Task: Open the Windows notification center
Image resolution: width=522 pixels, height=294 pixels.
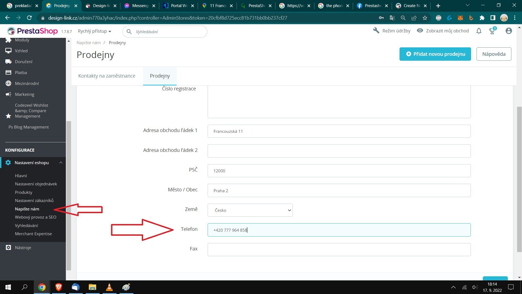Action: [x=511, y=287]
